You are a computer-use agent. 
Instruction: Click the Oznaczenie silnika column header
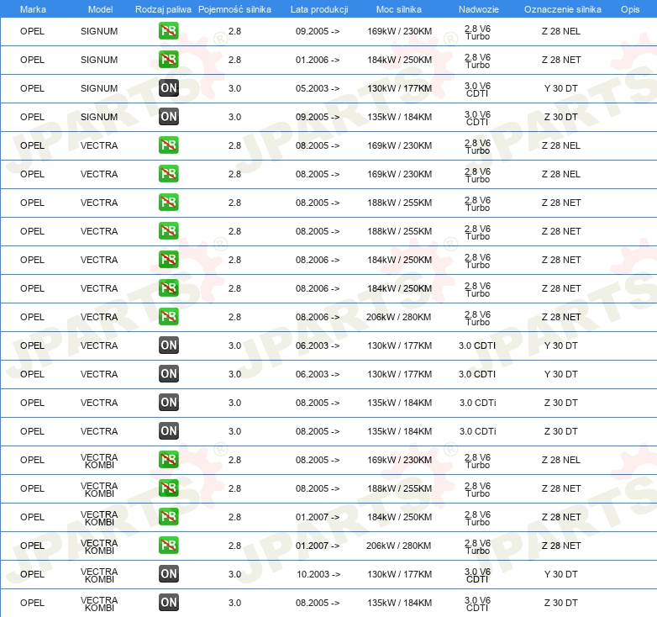click(x=563, y=9)
